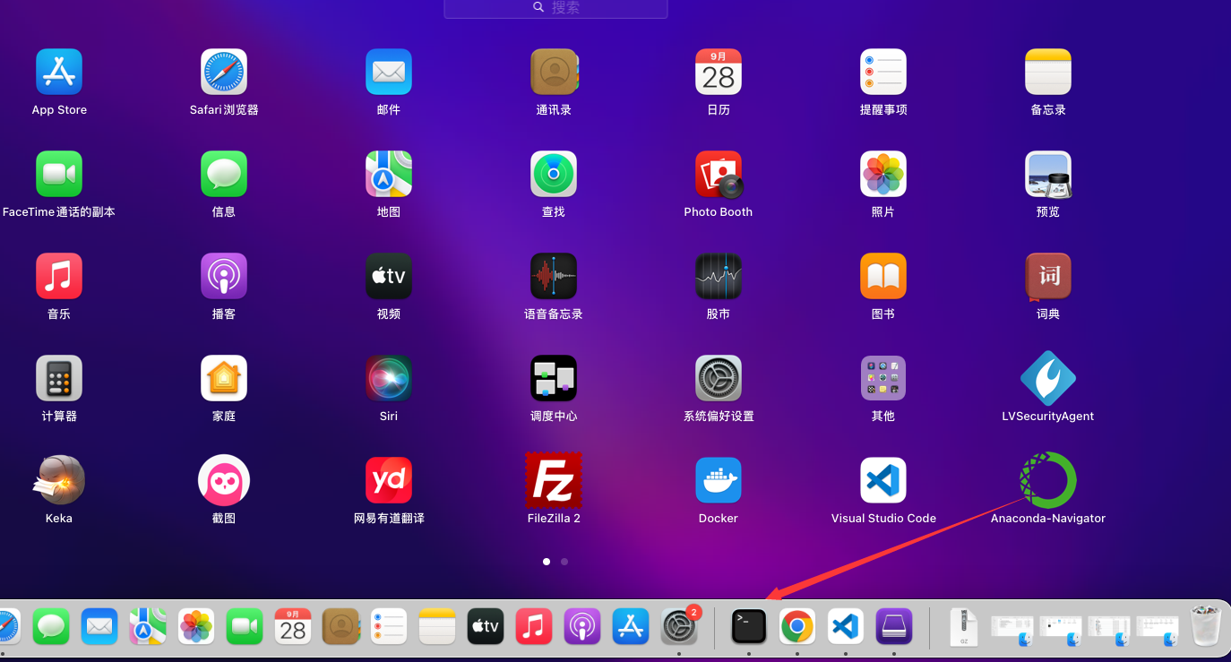Open Notes from the Dock
Viewport: 1231px width, 662px height.
[x=437, y=626]
